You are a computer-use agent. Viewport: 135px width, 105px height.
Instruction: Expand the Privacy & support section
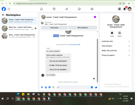pos(116,55)
